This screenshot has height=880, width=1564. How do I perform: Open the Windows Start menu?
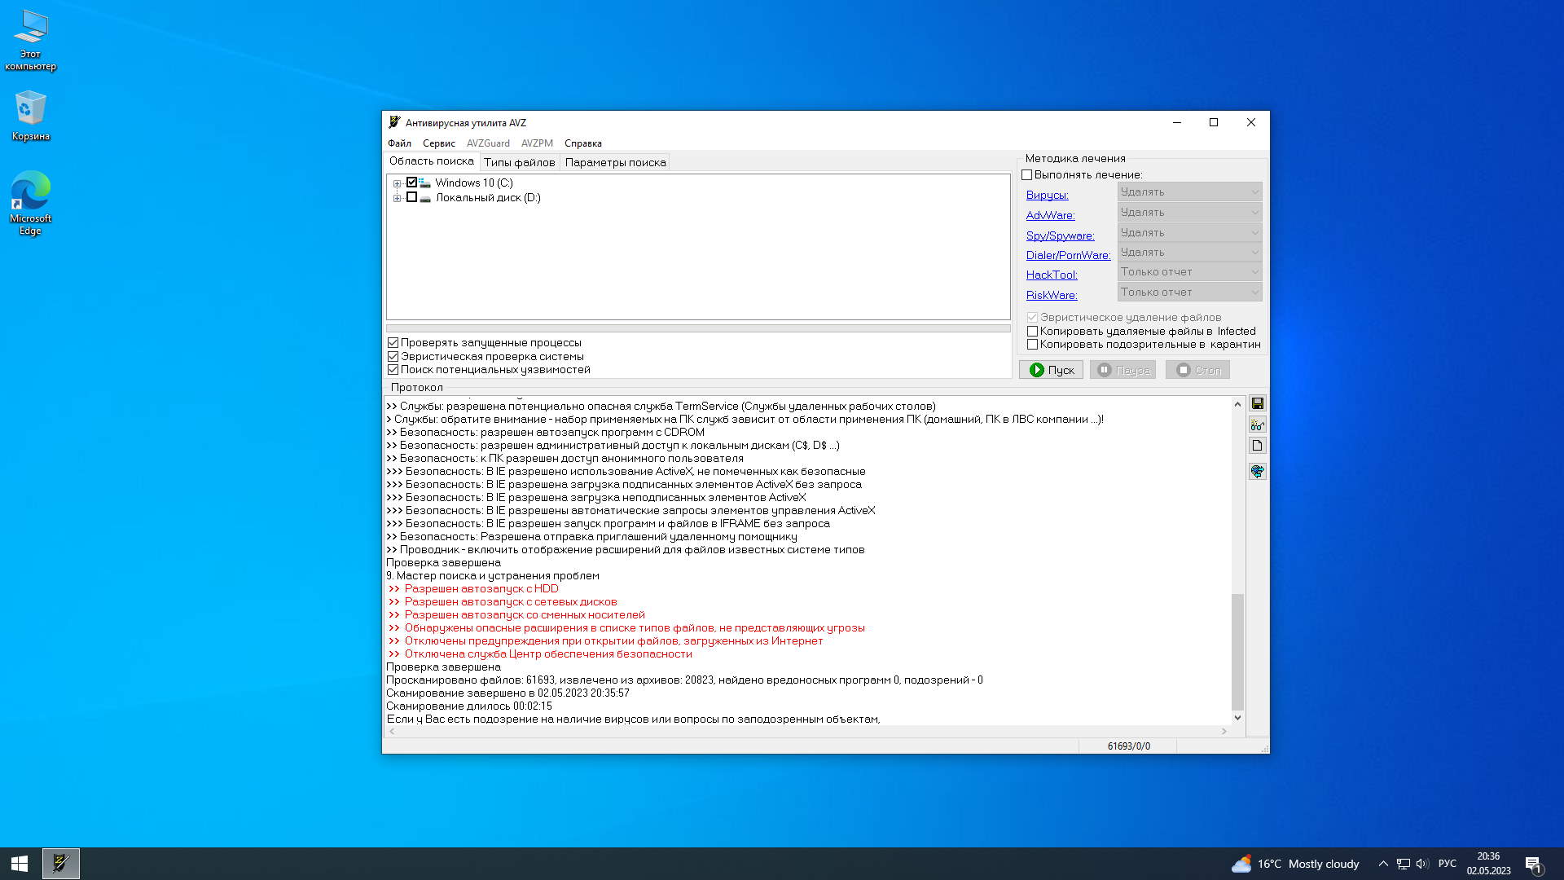[20, 863]
